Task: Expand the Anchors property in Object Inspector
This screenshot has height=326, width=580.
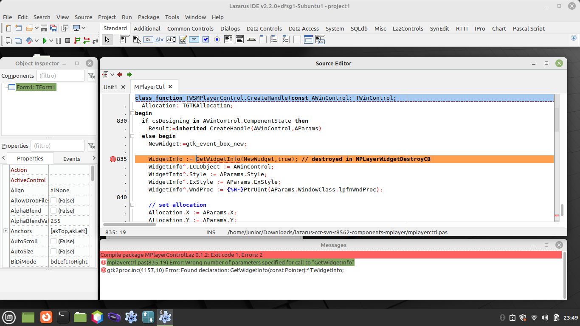Action: pyautogui.click(x=6, y=231)
